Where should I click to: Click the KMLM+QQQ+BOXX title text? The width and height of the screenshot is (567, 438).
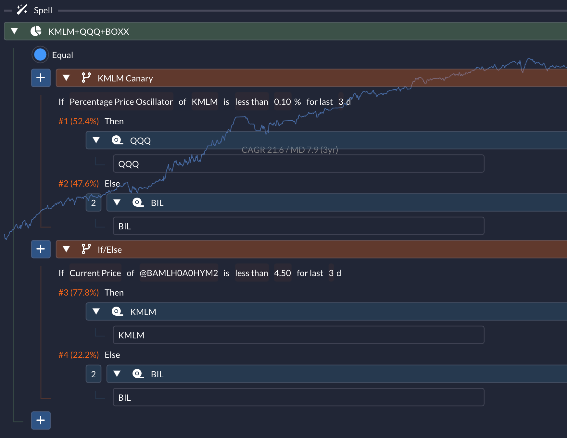[89, 31]
